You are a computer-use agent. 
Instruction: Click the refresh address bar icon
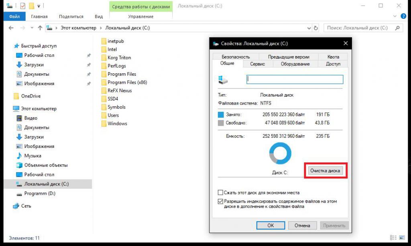(x=316, y=28)
